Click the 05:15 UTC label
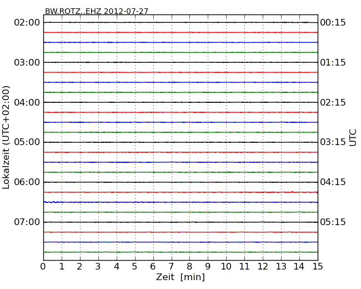Screen dimensions: 361x289 pos(333,222)
